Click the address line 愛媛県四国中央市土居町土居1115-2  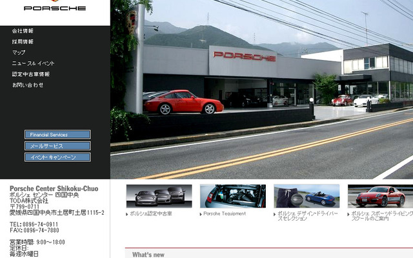tap(57, 213)
